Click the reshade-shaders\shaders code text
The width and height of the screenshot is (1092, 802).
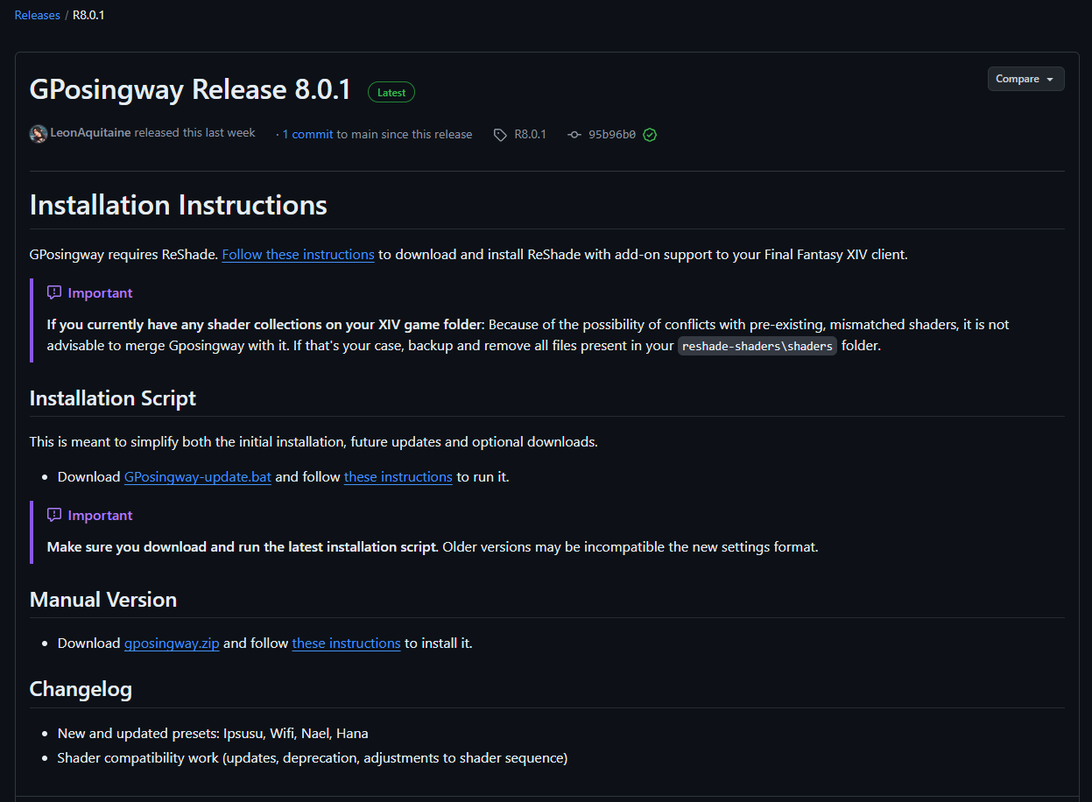(x=757, y=346)
